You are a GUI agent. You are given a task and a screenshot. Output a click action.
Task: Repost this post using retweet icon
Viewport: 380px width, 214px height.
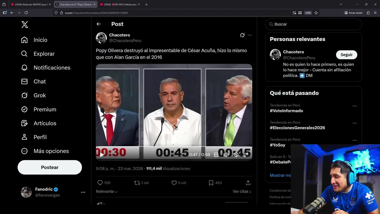pyautogui.click(x=137, y=183)
